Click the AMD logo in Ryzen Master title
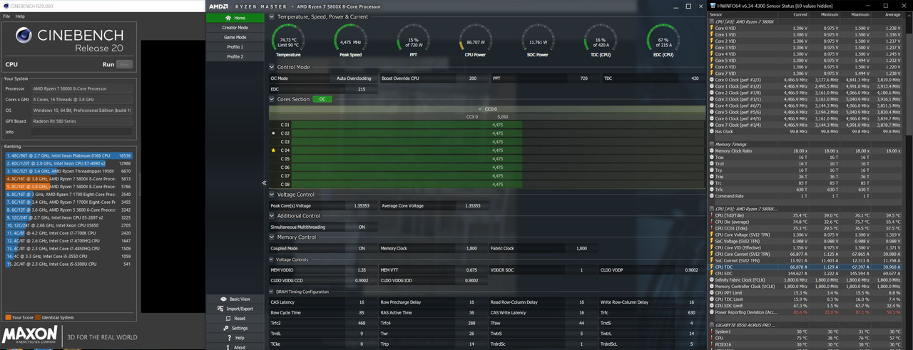This screenshot has height=350, width=913. pos(218,6)
